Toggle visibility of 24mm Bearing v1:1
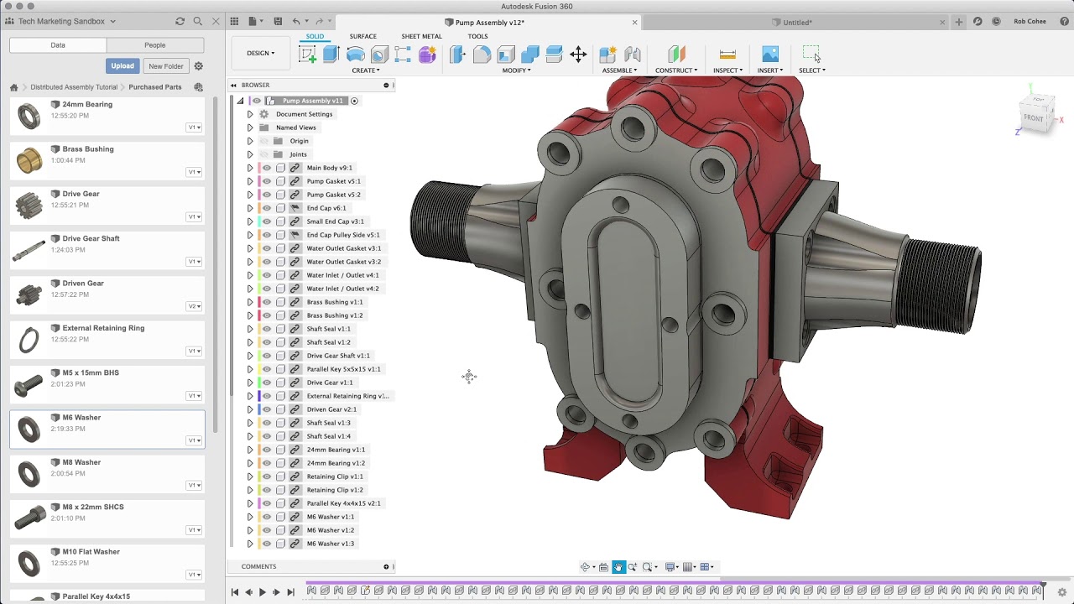Viewport: 1074px width, 604px height. click(x=267, y=450)
